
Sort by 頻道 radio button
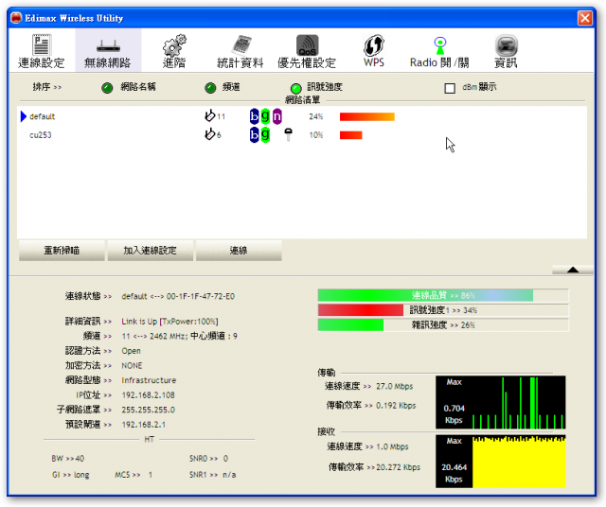pos(210,88)
